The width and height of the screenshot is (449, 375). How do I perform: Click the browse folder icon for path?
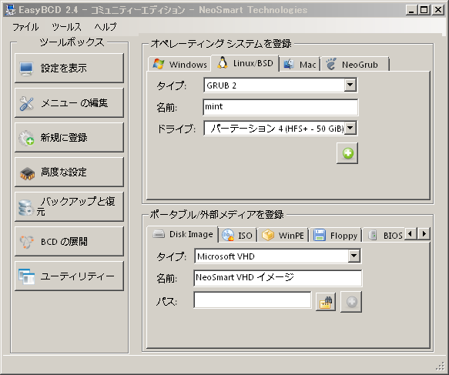[326, 302]
